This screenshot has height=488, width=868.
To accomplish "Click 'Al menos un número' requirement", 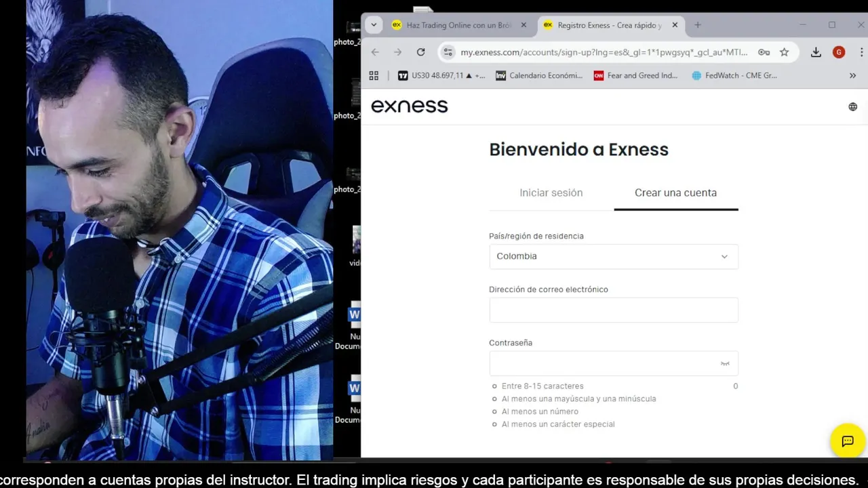I will click(x=540, y=411).
